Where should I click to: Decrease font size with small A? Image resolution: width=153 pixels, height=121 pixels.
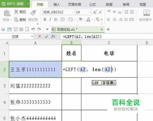tap(100, 12)
